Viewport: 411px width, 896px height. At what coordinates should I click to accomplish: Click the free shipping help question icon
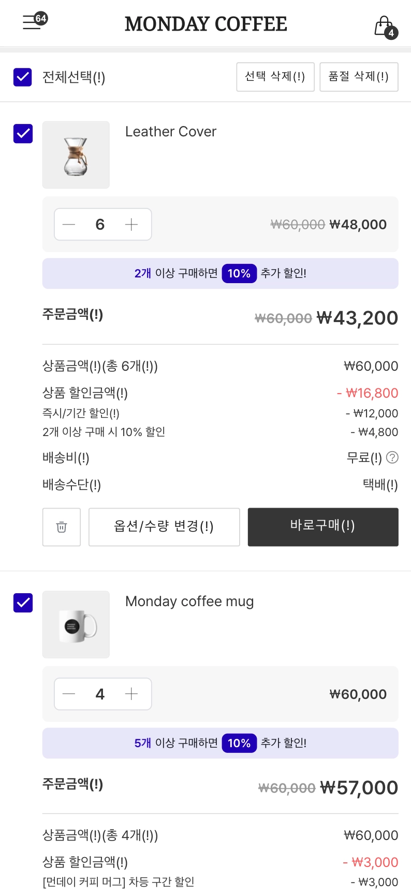tap(393, 457)
